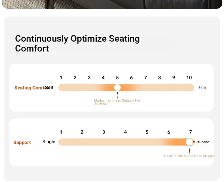
Task: Click the Support slider handle
Action: (189, 142)
